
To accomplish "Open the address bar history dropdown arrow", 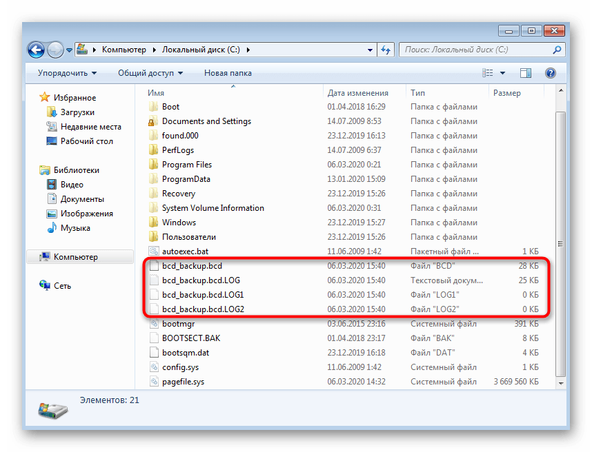I will pos(368,50).
